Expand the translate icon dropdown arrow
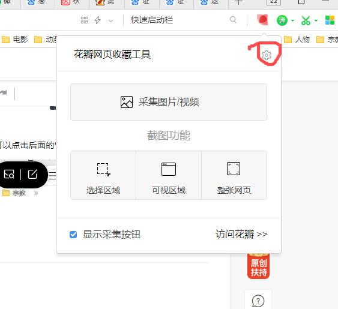Screen dimensions: 338x309 tap(292, 20)
